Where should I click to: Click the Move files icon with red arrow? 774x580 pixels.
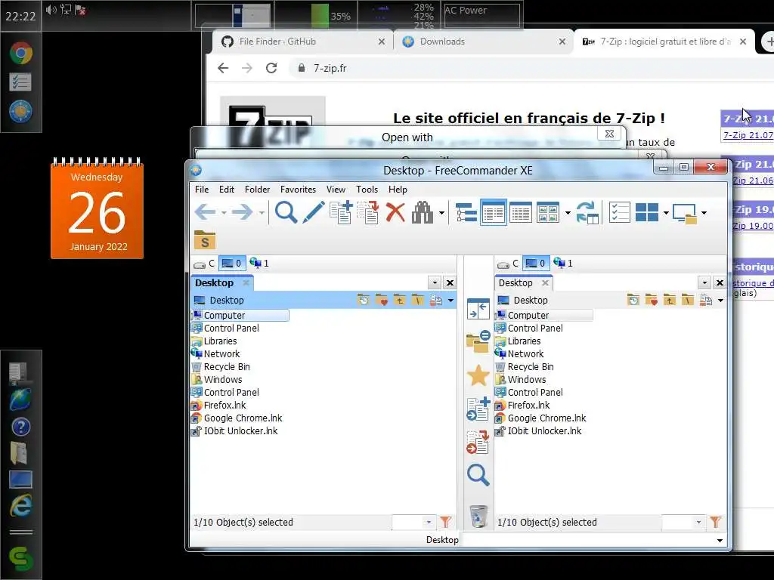click(368, 212)
